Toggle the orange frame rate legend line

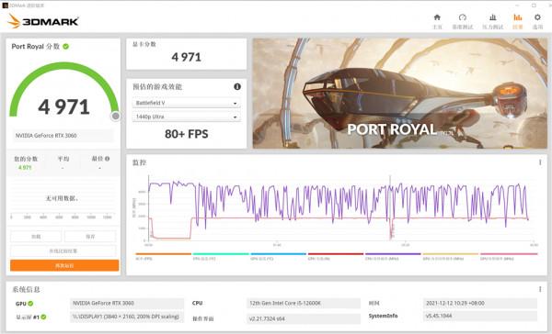tap(164, 253)
